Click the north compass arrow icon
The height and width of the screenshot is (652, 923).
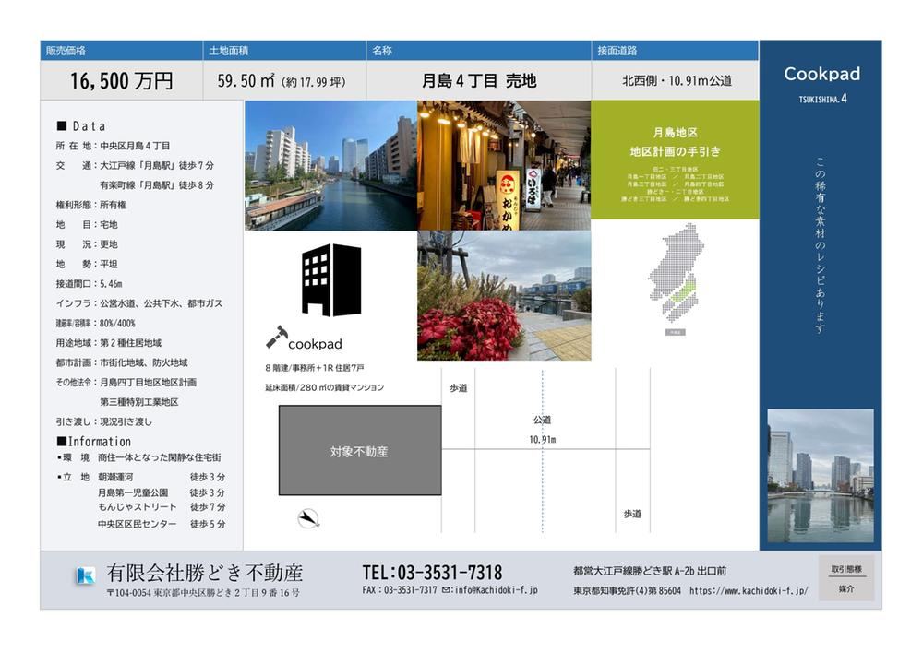pos(309,519)
